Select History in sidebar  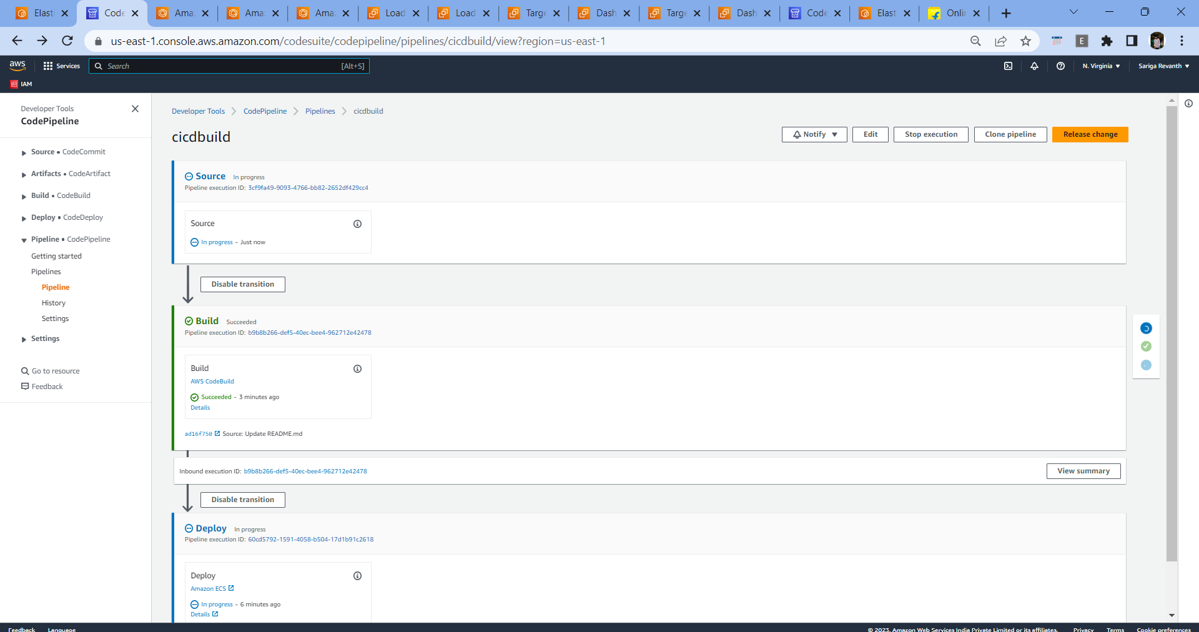(x=54, y=303)
